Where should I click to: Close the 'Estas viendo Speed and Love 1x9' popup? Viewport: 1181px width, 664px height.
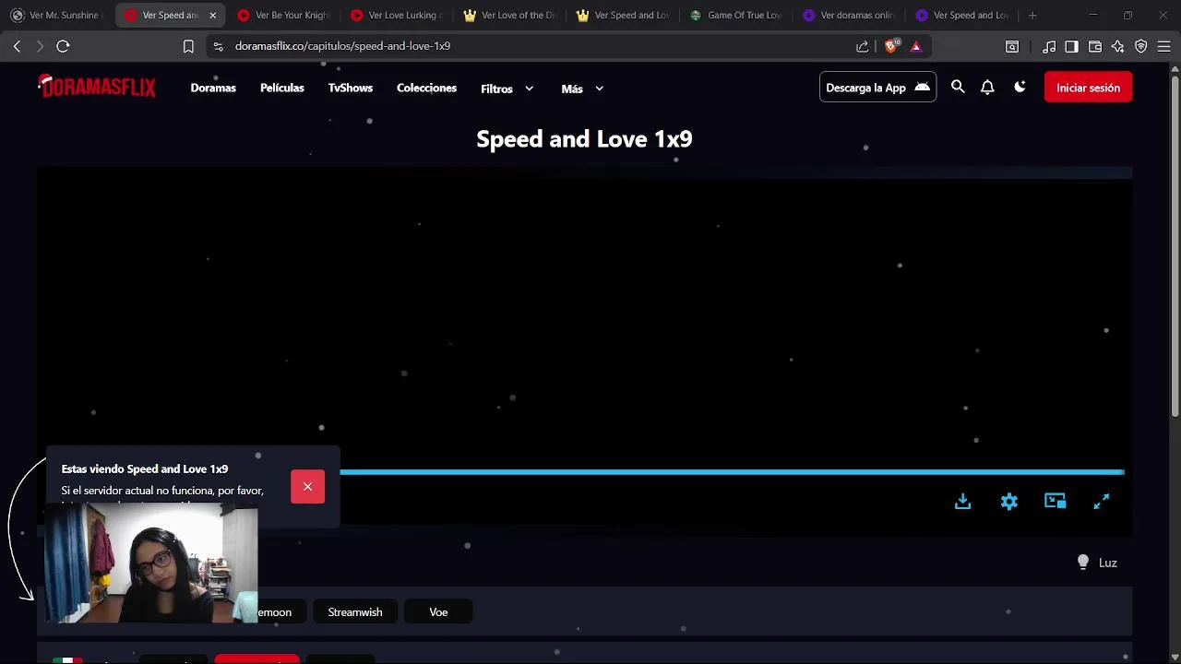click(x=307, y=487)
